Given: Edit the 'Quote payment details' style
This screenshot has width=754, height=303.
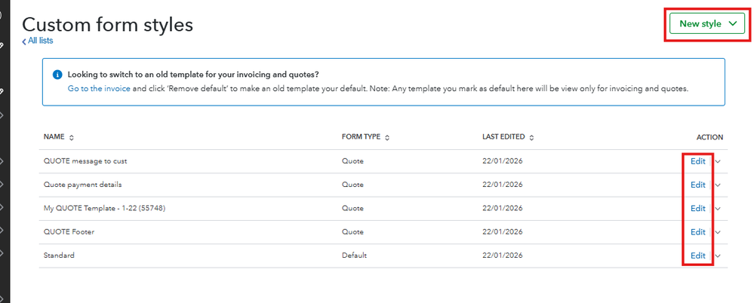Looking at the screenshot, I should click(x=698, y=185).
